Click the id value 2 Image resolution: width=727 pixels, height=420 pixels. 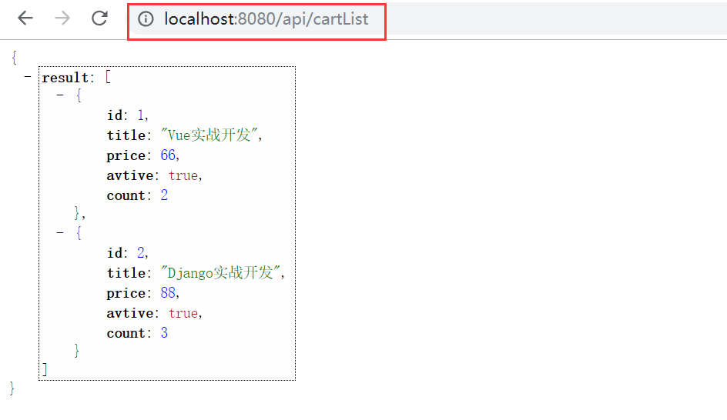(x=141, y=252)
